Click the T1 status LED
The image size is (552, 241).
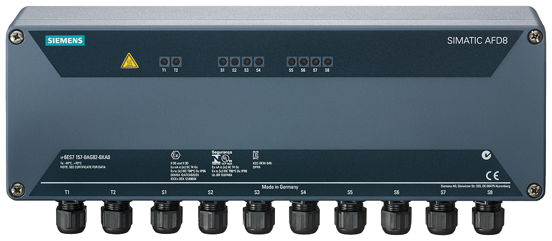[x=164, y=61]
